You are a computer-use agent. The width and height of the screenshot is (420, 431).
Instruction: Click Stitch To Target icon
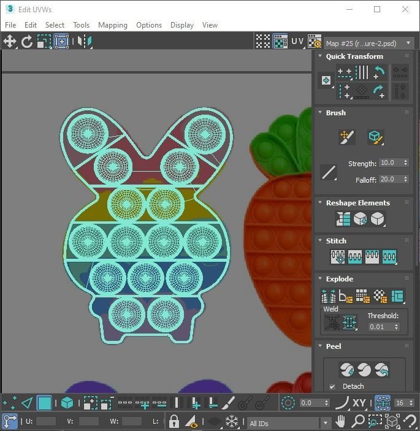click(338, 256)
